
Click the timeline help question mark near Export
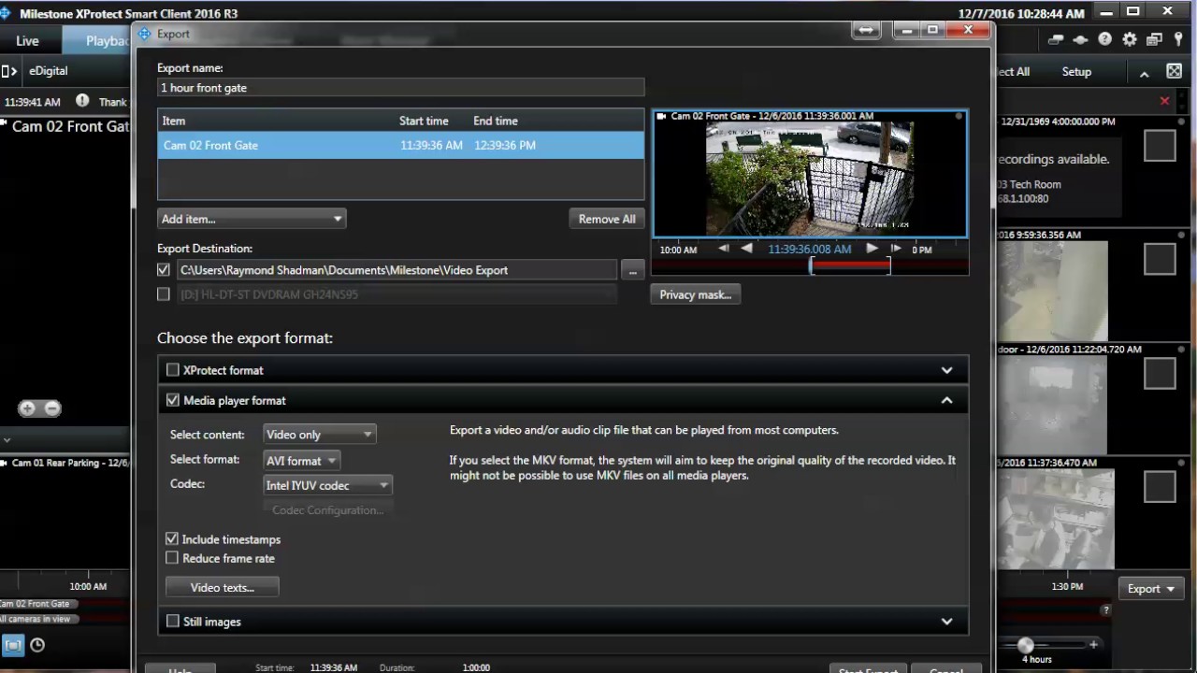click(1105, 610)
